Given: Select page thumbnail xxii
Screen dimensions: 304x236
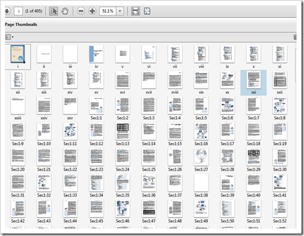Looking at the screenshot, I should pos(280,80).
